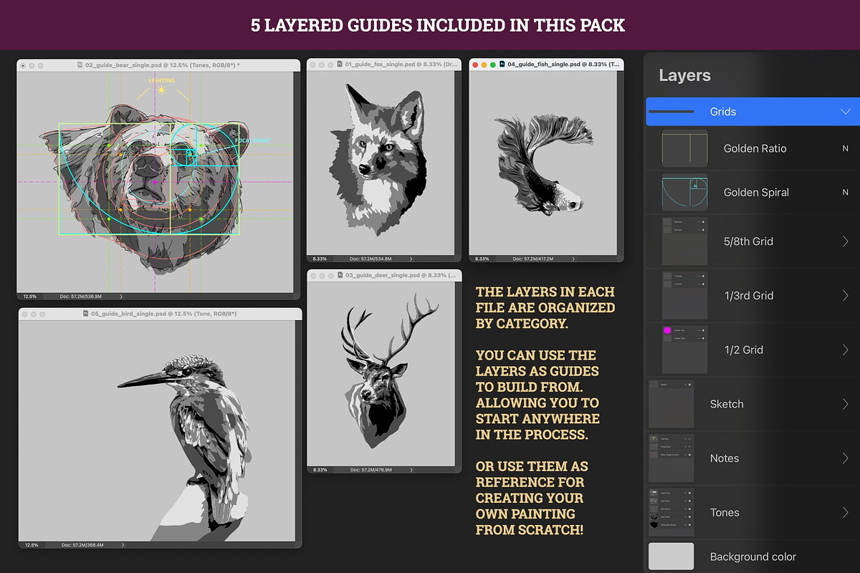
Task: Expand the Notes layer group
Action: [x=845, y=458]
